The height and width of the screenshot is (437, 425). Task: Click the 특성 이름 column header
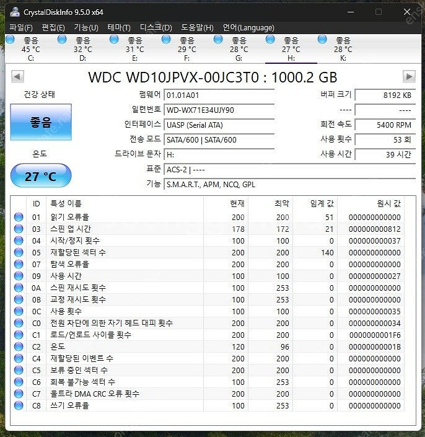[x=125, y=203]
